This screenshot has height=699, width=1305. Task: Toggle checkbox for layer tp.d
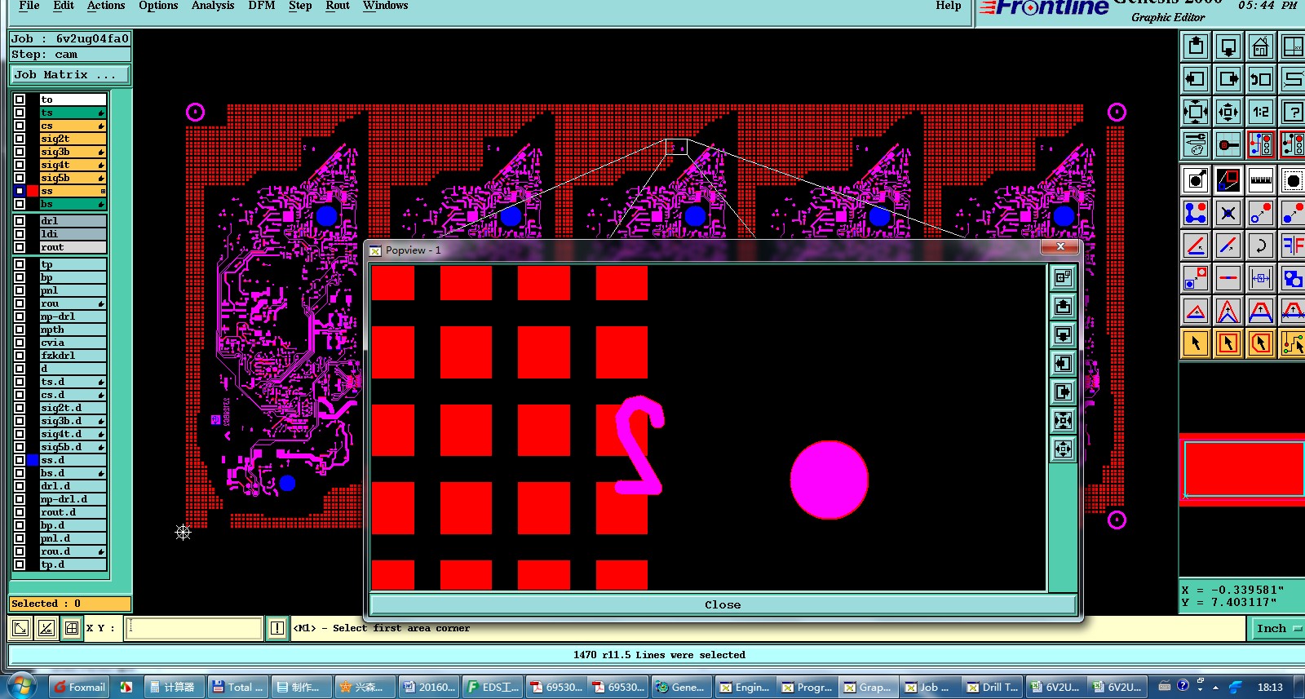click(20, 564)
